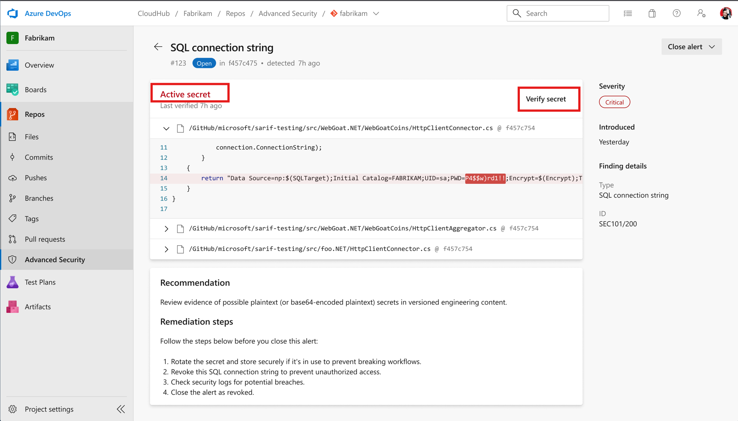738x421 pixels.
Task: Open Project settings link
Action: pos(49,409)
